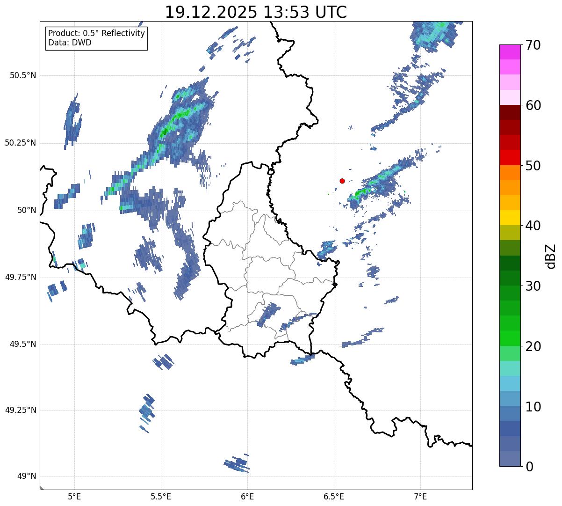Click the red location marker dot

pos(342,181)
